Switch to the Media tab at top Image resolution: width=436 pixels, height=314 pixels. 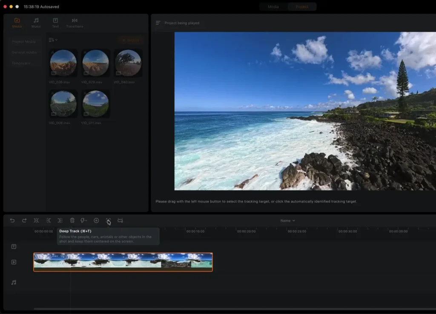[273, 7]
